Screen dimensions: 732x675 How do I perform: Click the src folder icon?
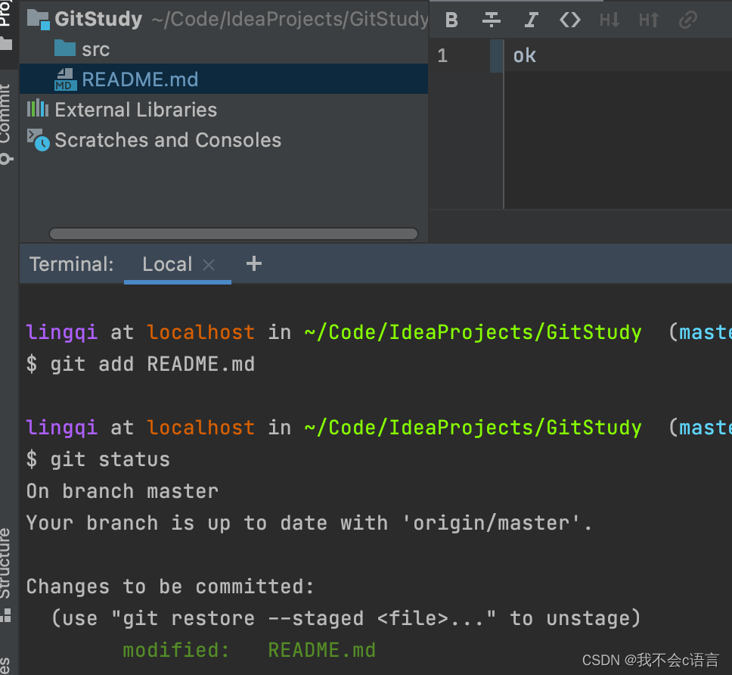(x=65, y=48)
